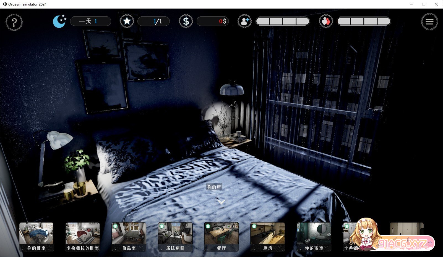Screen dimensions: 443x257
Task: Click the down chevron below 你的床
Action: tap(221, 202)
